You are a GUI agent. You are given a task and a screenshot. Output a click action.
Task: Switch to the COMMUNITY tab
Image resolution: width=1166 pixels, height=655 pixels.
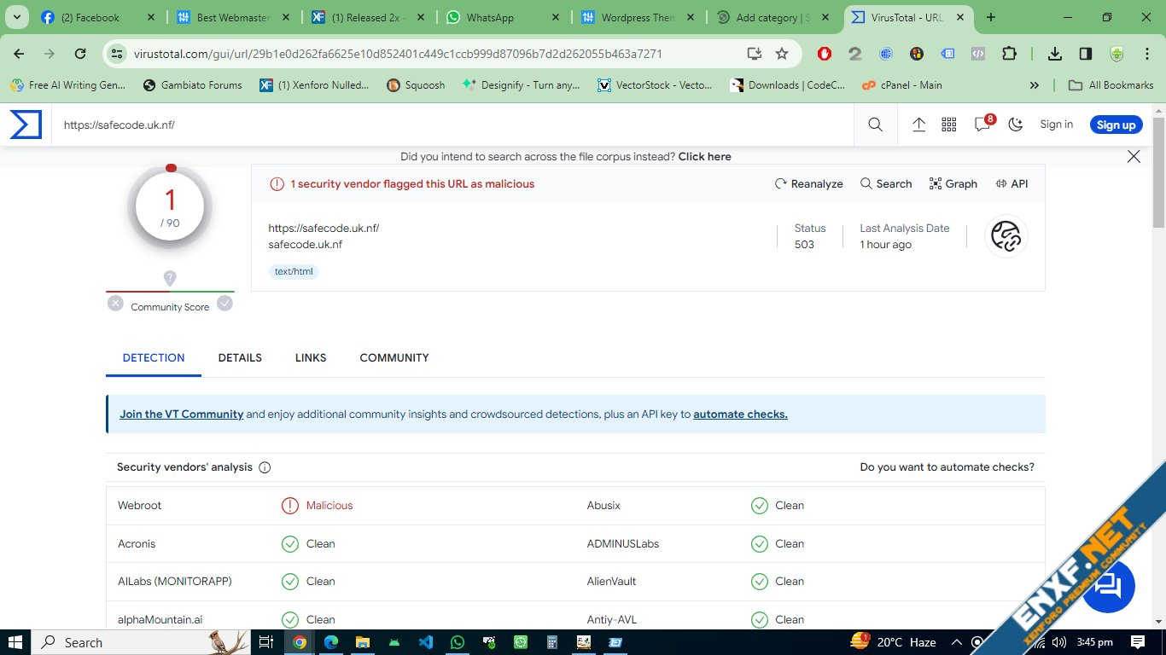click(394, 357)
